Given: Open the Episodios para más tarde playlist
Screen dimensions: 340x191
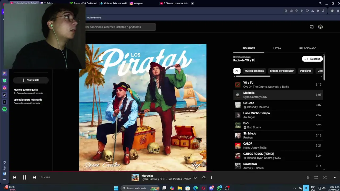Looking at the screenshot, I should click(28, 101).
